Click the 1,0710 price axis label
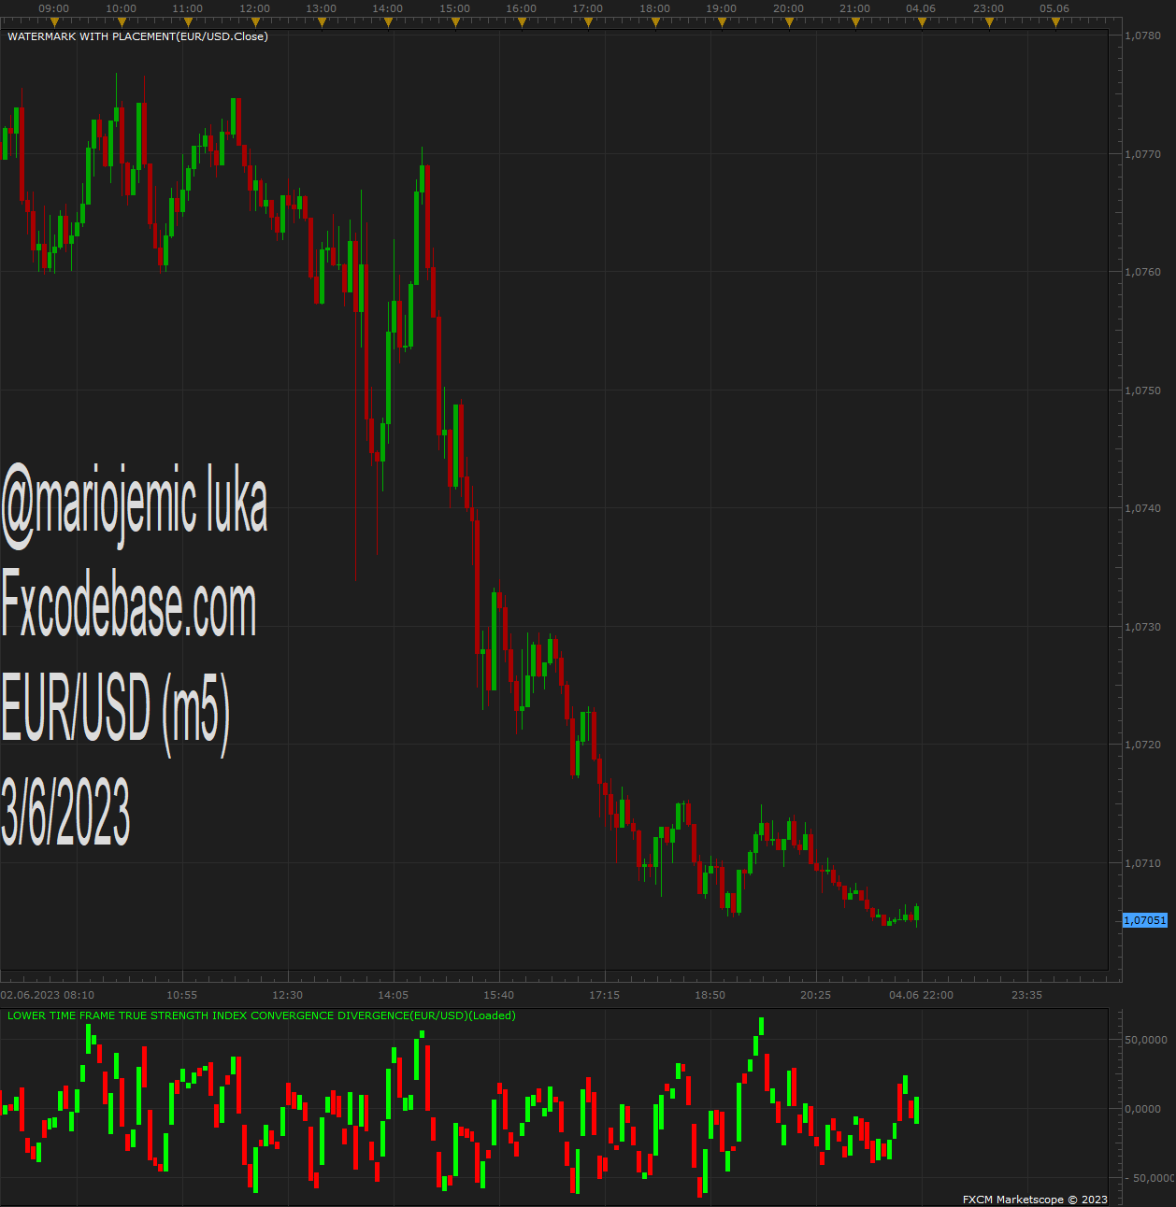The height and width of the screenshot is (1207, 1176). (x=1142, y=863)
